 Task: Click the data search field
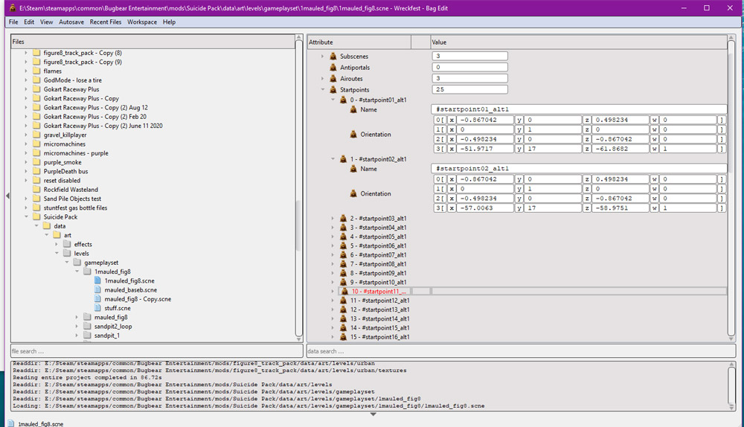[521, 351]
